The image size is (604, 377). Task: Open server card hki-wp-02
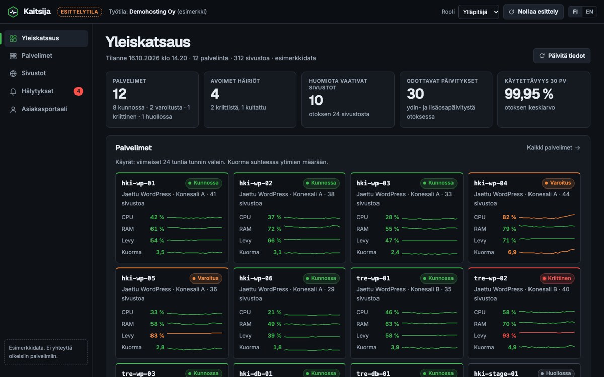coord(289,218)
